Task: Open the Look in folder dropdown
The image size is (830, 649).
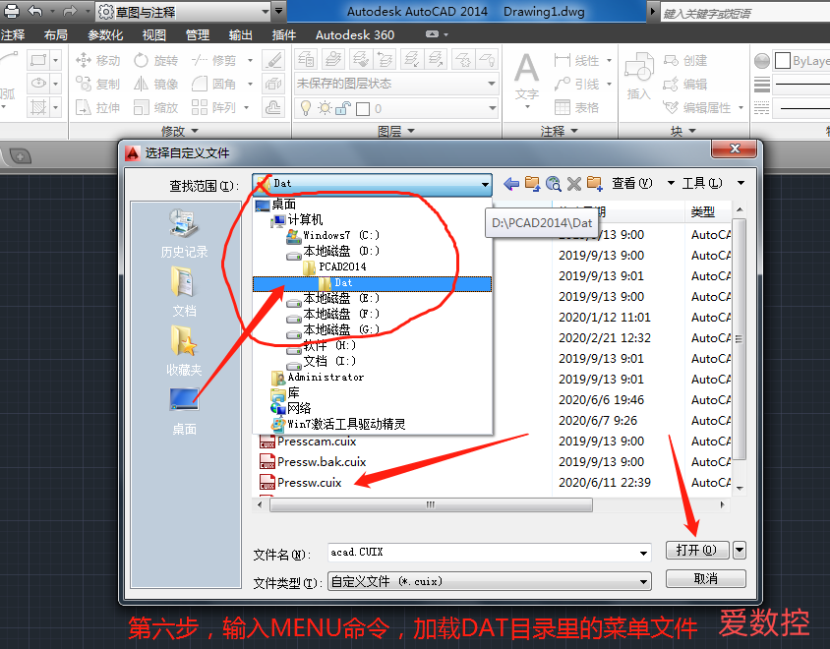Action: pyautogui.click(x=485, y=184)
